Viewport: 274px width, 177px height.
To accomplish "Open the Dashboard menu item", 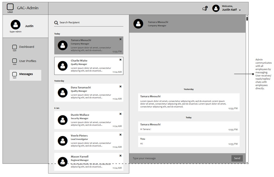I will point(26,47).
